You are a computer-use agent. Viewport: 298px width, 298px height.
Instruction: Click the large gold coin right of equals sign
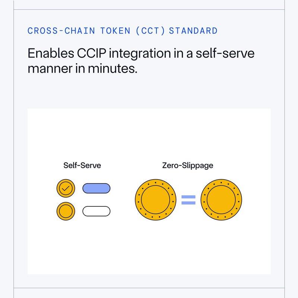click(x=222, y=200)
